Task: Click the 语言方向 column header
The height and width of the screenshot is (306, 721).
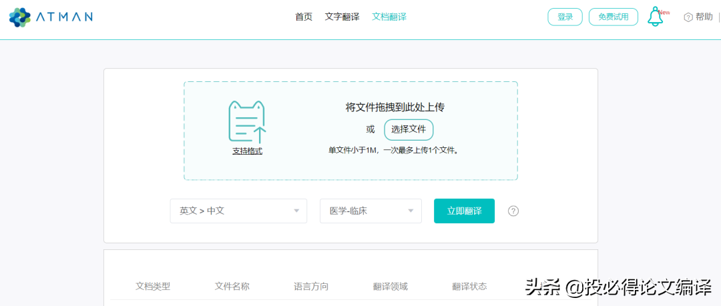Action: pos(311,287)
